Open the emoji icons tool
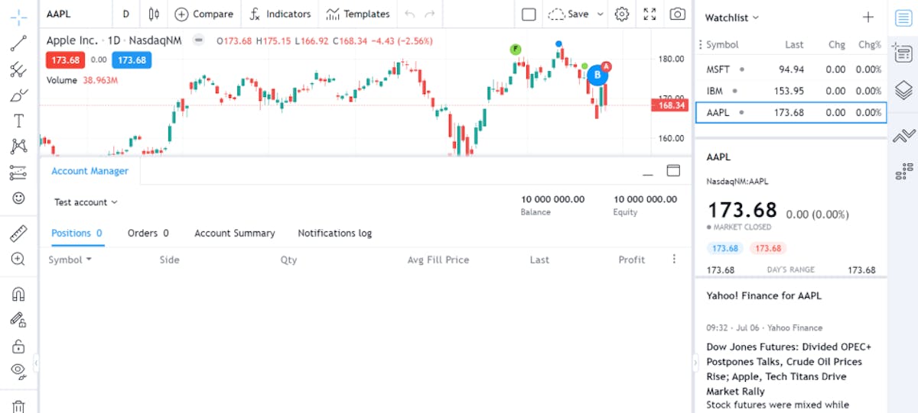The image size is (918, 413). (18, 198)
